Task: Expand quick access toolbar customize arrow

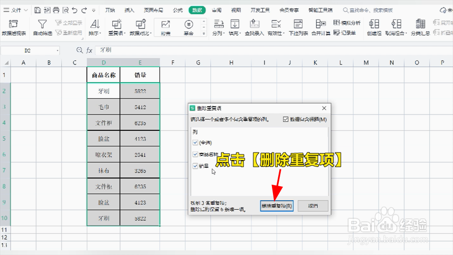Action: [x=93, y=11]
